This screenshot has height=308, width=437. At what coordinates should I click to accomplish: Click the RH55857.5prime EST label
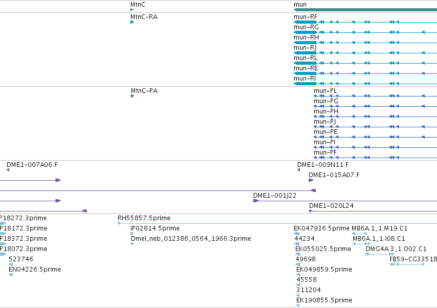pos(144,218)
